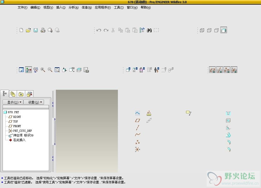Screen dimensions: 261x188
Task: Open the 文件(F) menu
Action: 22,7
